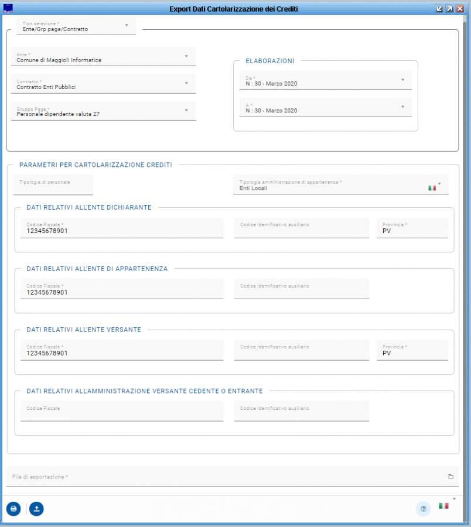Click the File di esportazione field
Viewport: 471px width, 527px height.
(x=233, y=477)
